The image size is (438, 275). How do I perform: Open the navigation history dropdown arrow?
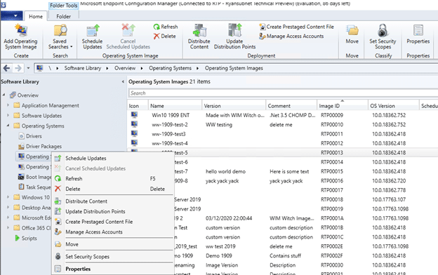coord(28,68)
